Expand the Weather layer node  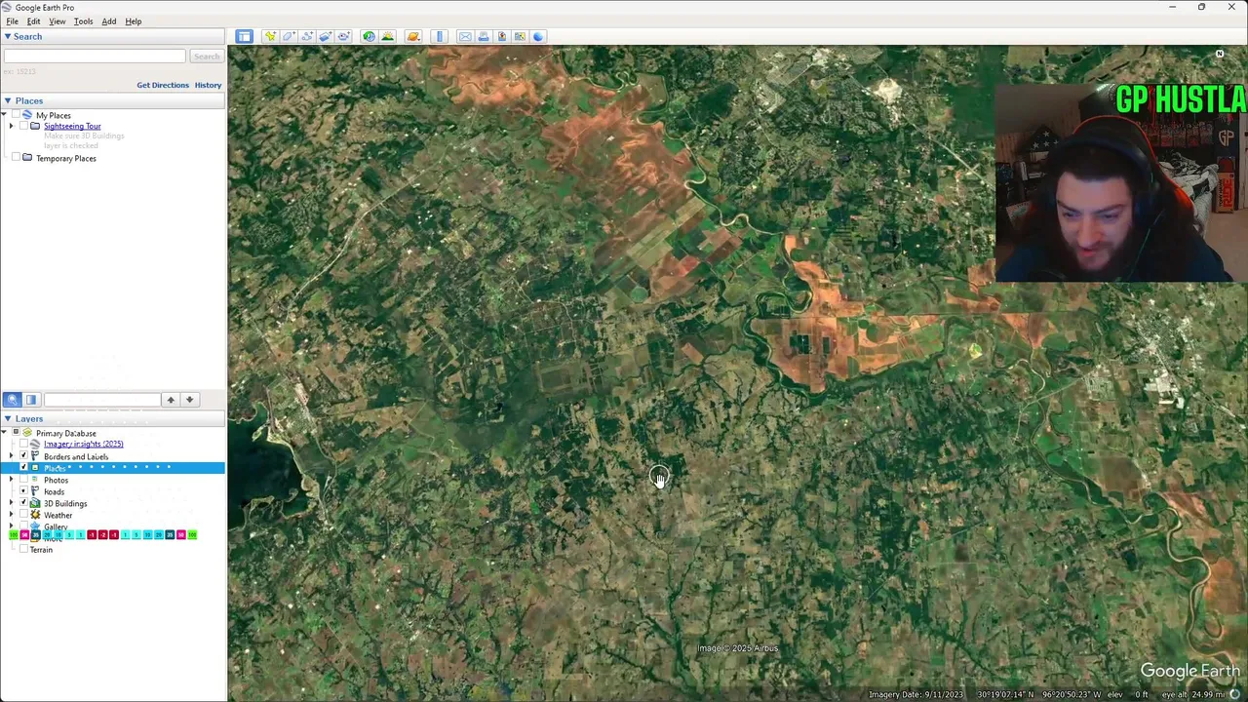[x=12, y=515]
